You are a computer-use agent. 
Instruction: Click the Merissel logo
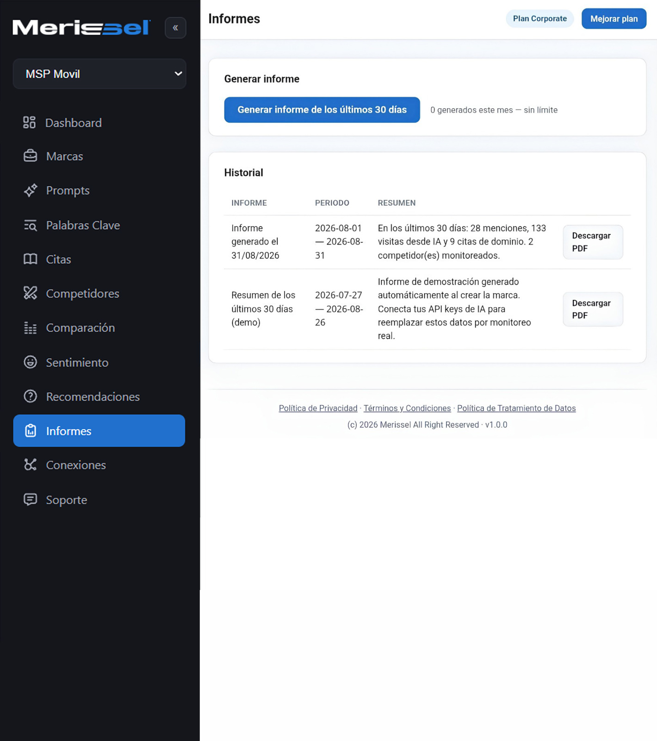[x=81, y=28]
